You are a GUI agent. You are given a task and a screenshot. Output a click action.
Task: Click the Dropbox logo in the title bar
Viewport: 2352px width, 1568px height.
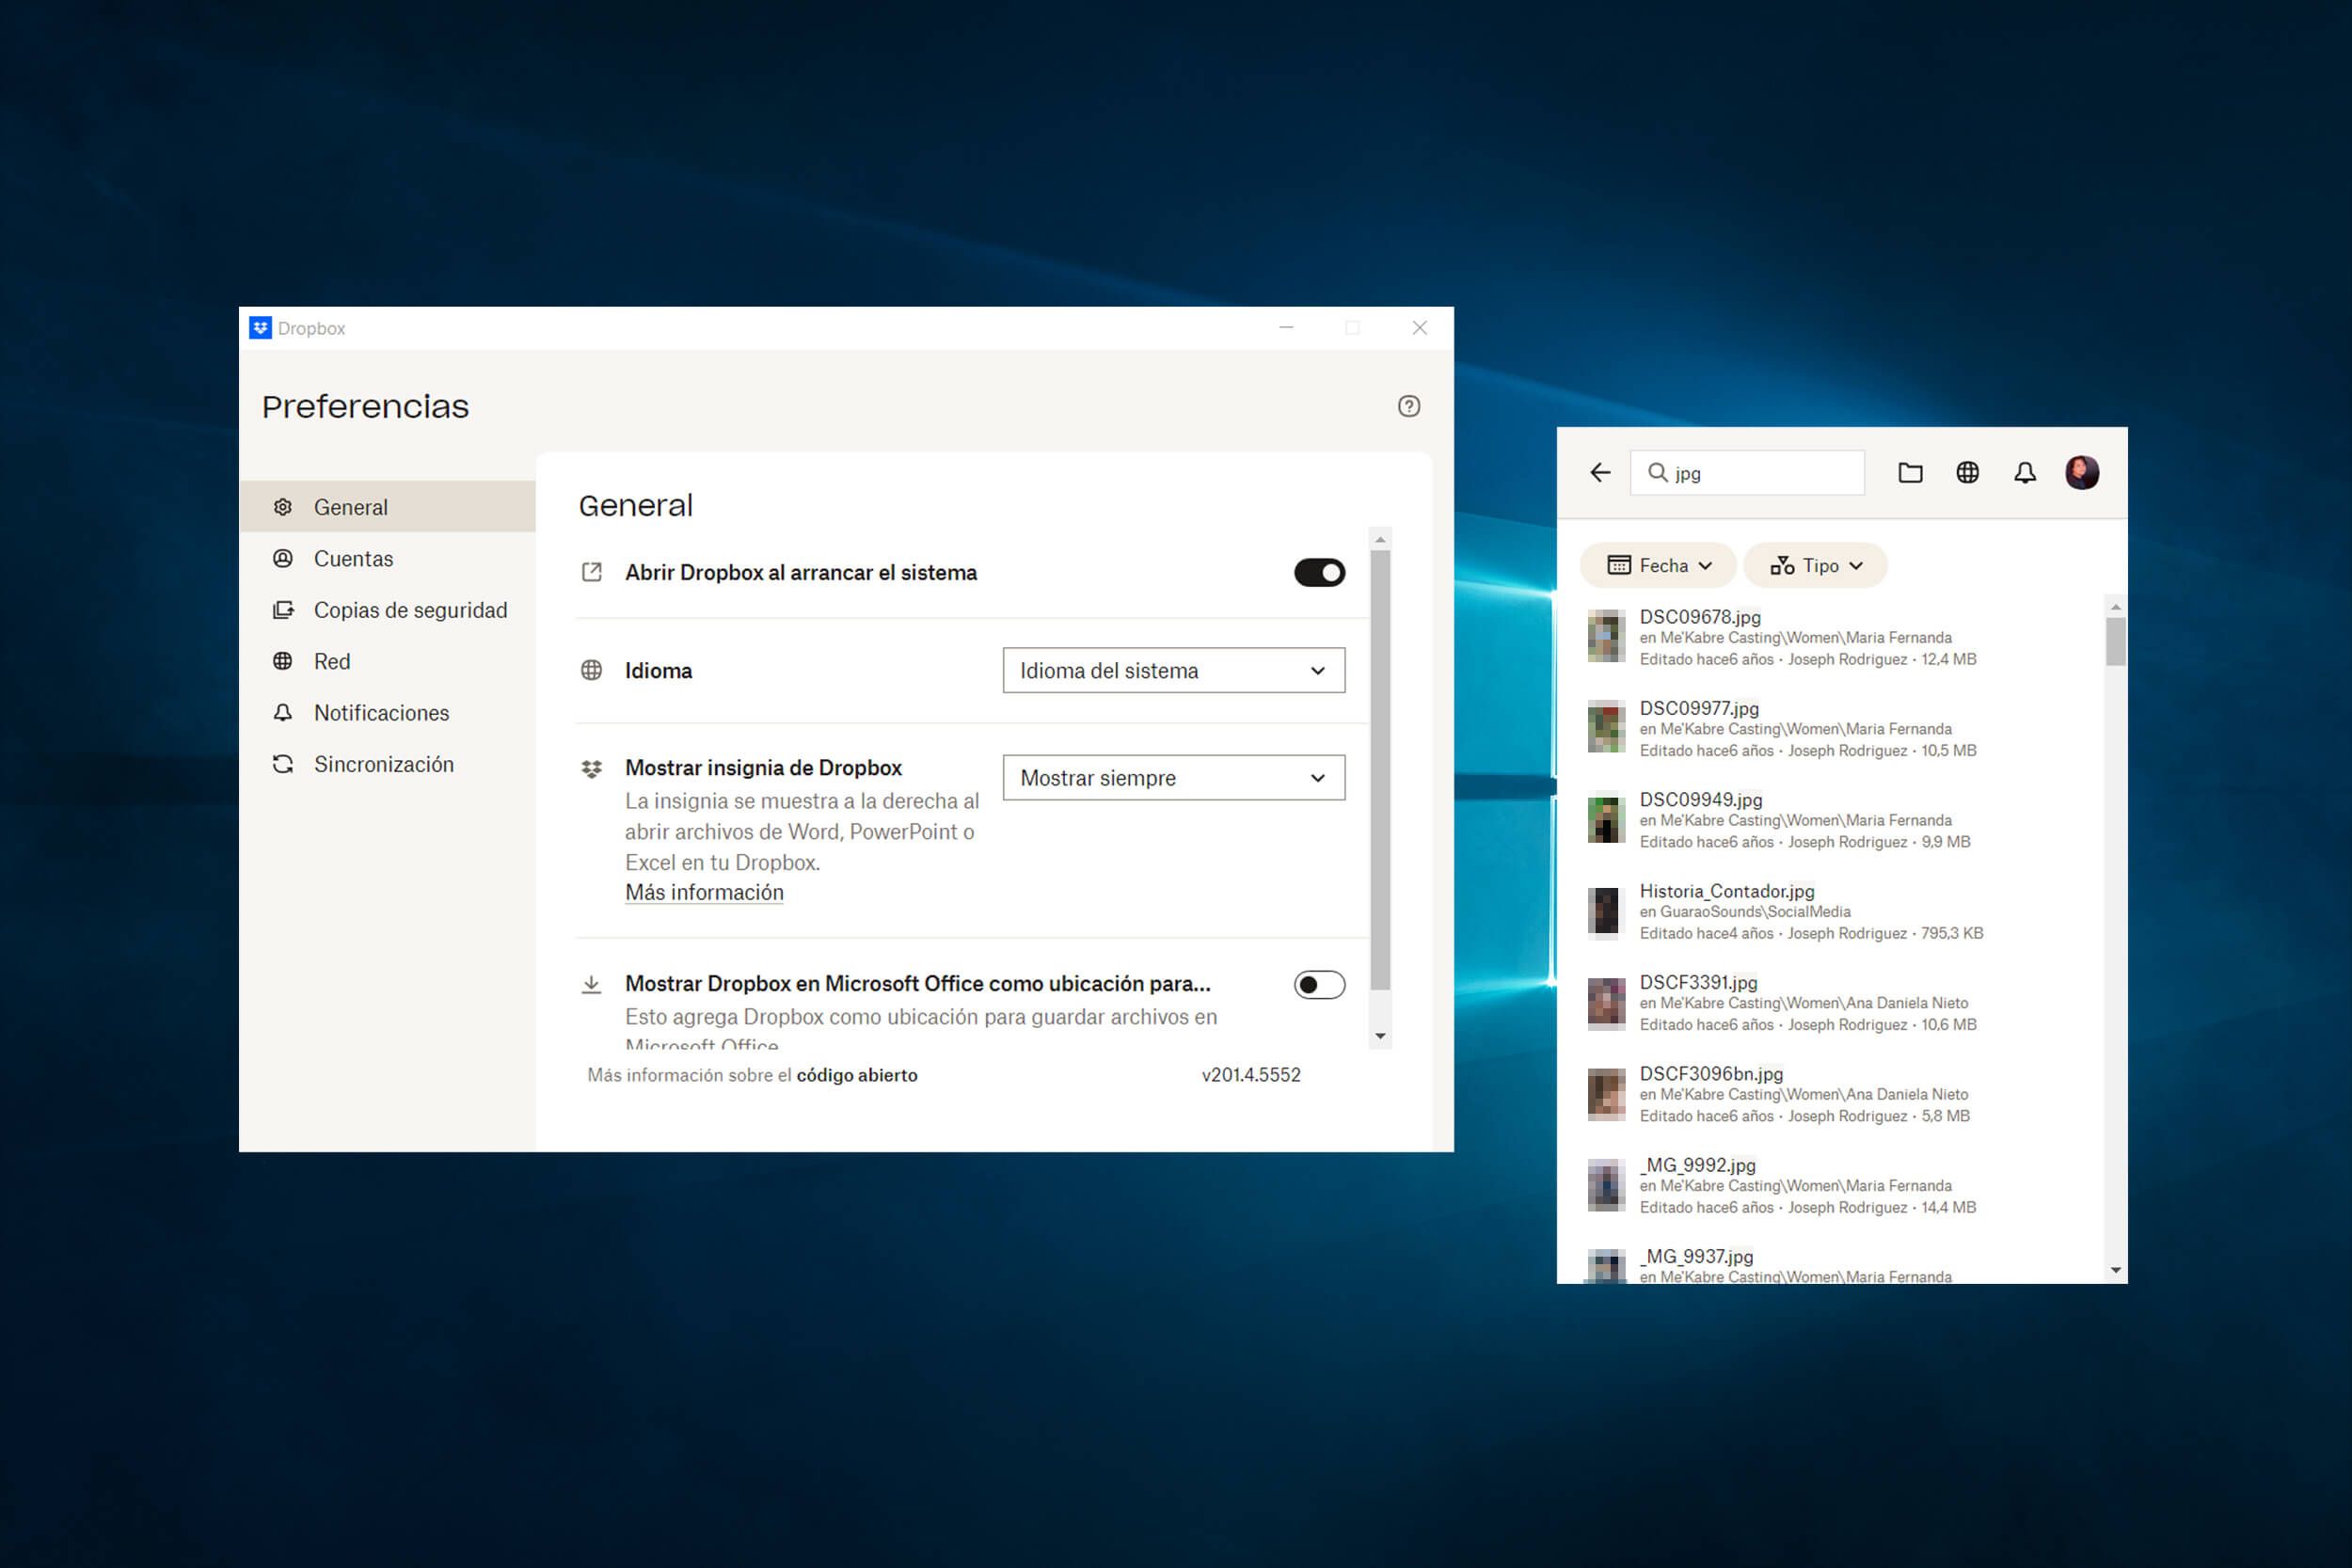tap(261, 328)
